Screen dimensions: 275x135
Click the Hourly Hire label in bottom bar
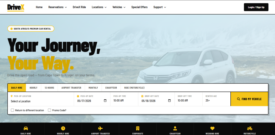(63, 134)
